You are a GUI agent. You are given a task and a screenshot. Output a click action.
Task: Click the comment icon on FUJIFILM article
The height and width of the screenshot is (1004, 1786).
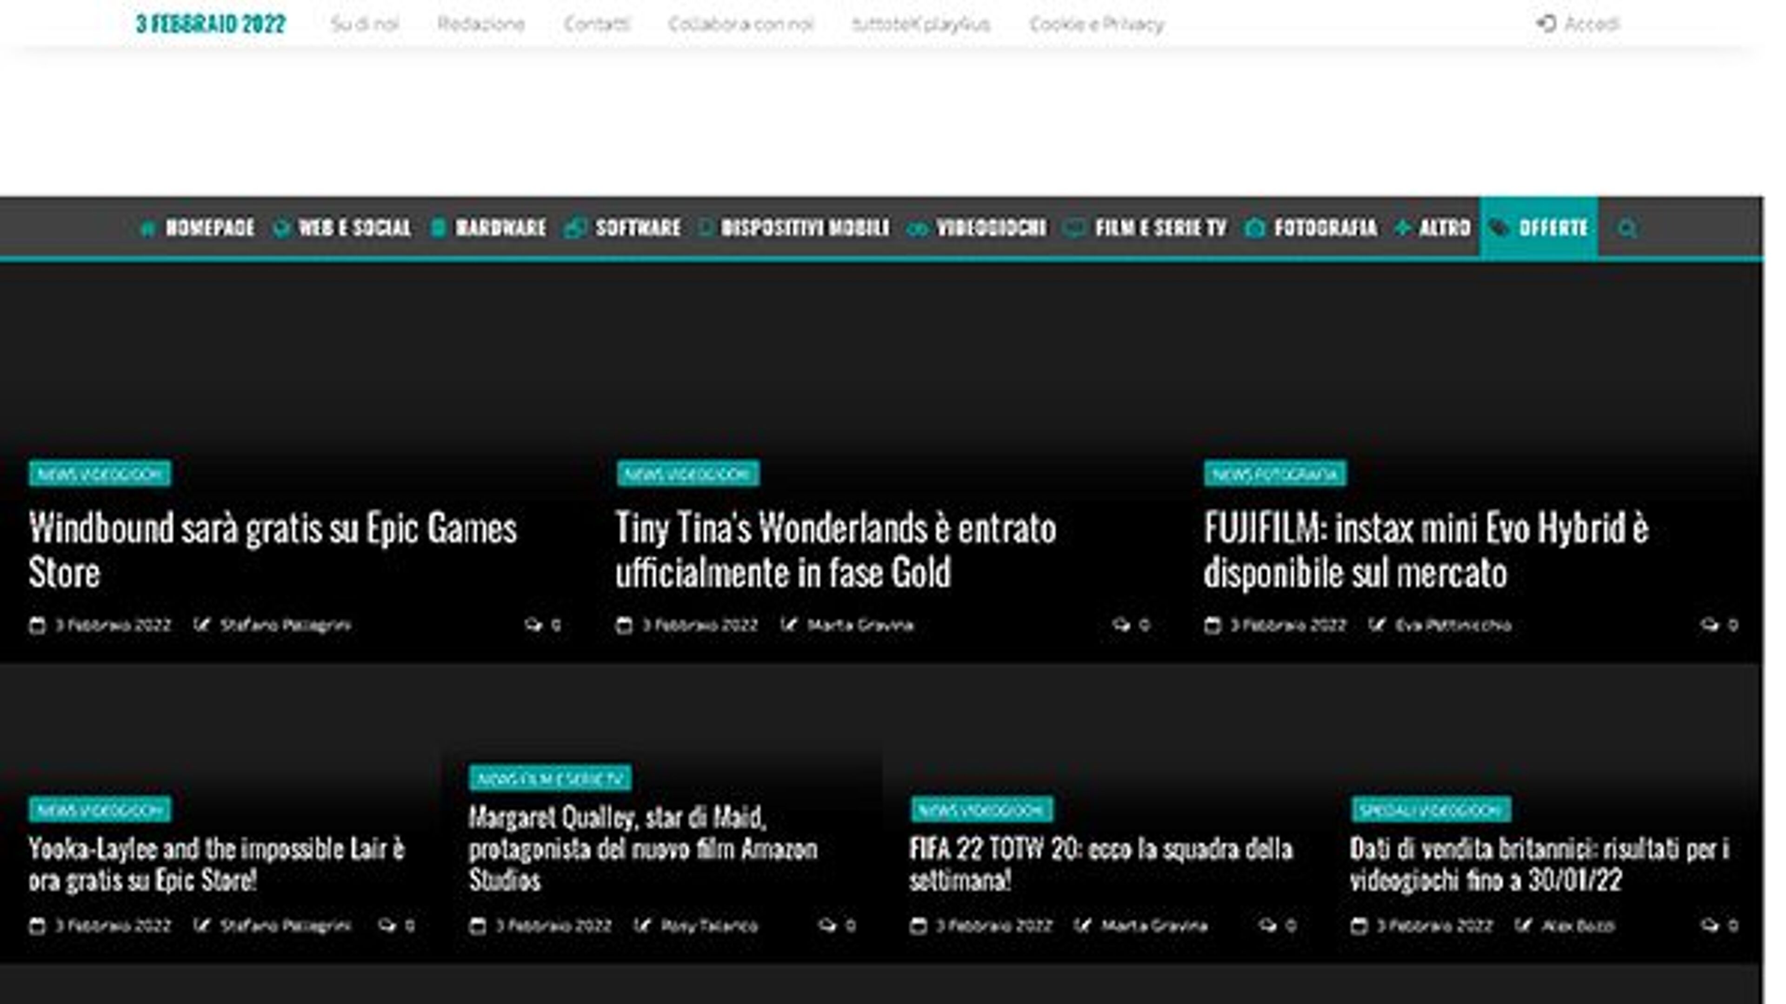tap(1709, 625)
